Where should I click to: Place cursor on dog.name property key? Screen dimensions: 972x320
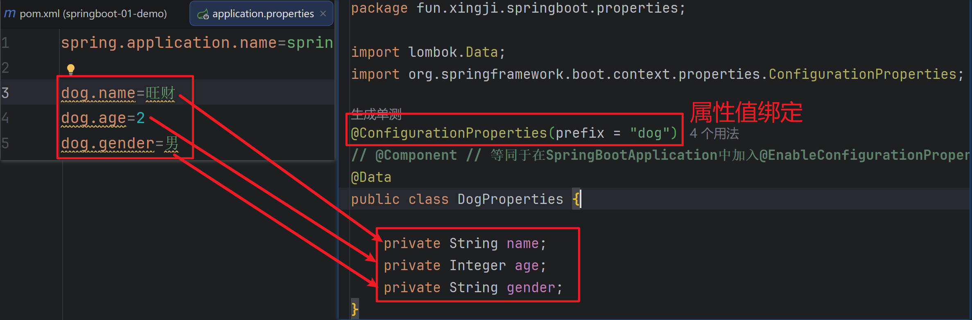point(98,93)
